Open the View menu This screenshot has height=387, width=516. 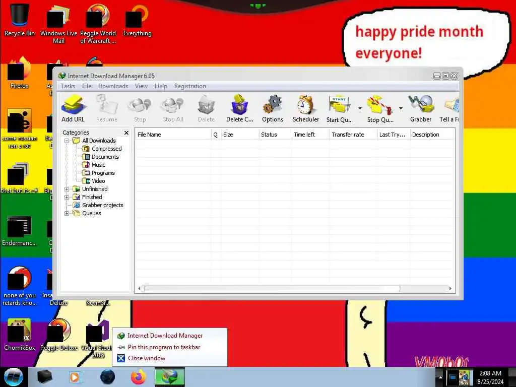point(141,86)
